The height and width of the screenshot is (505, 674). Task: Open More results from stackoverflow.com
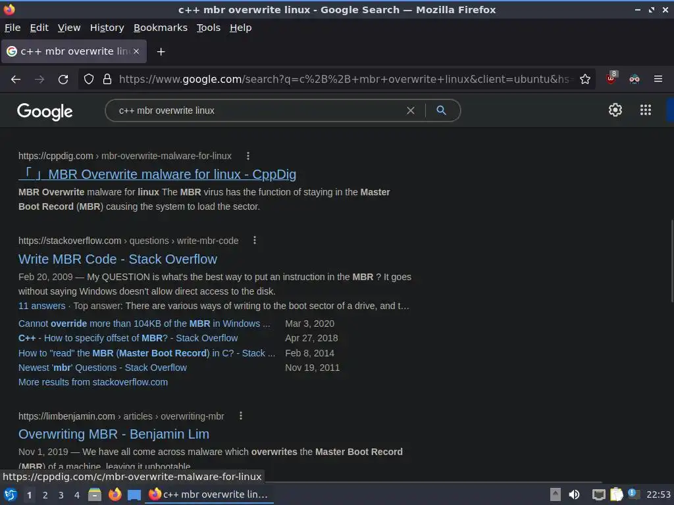pyautogui.click(x=93, y=382)
